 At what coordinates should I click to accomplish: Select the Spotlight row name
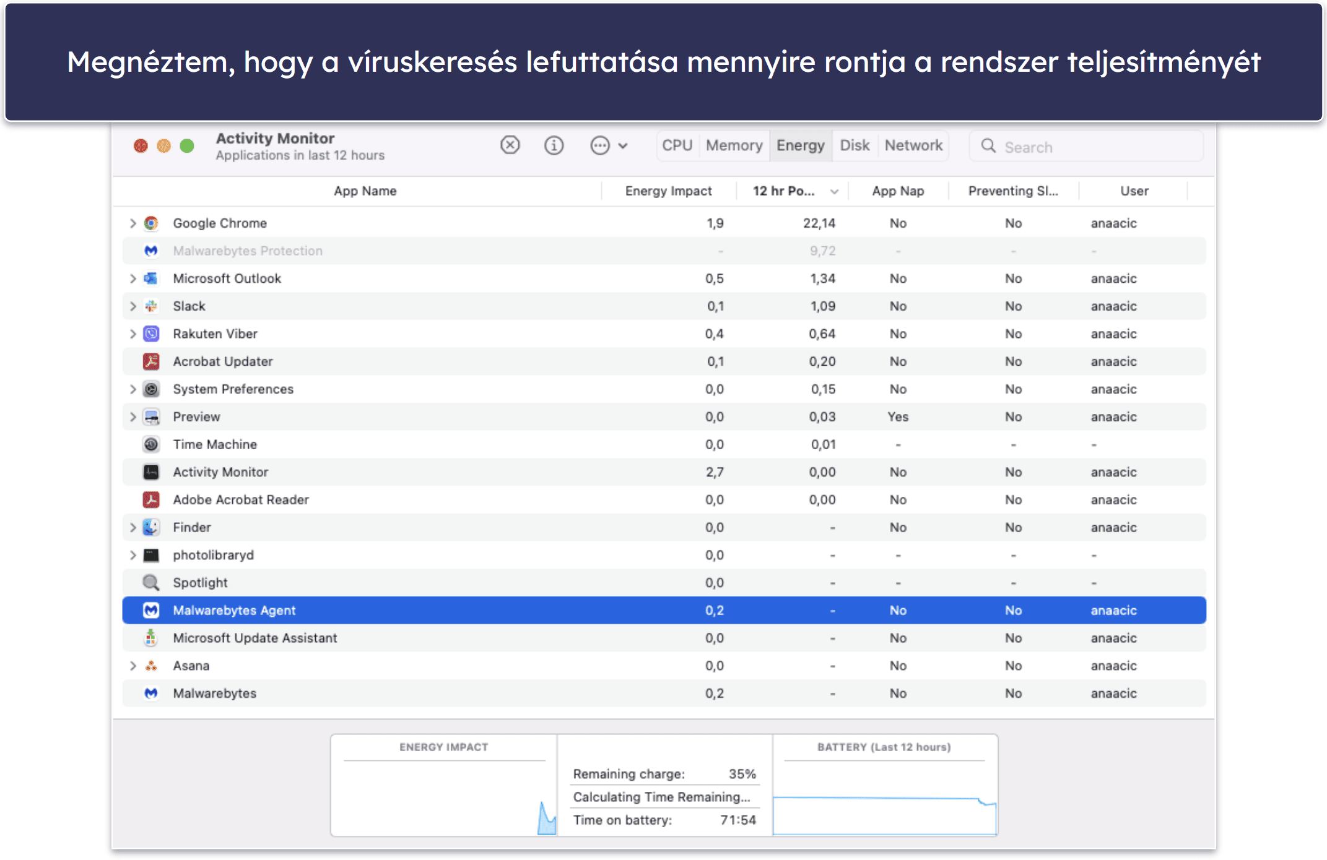pos(200,582)
